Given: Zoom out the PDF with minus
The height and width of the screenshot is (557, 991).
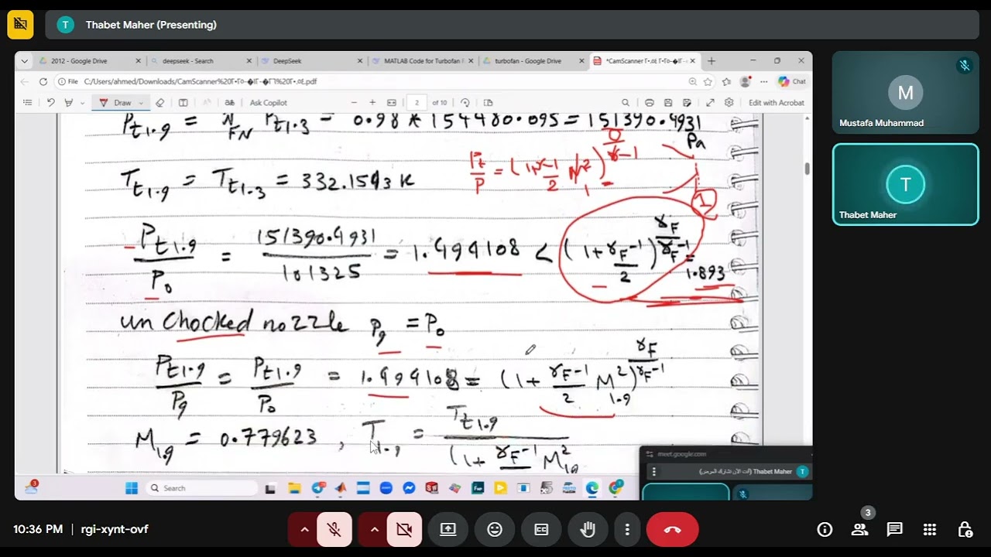Looking at the screenshot, I should click(x=354, y=102).
